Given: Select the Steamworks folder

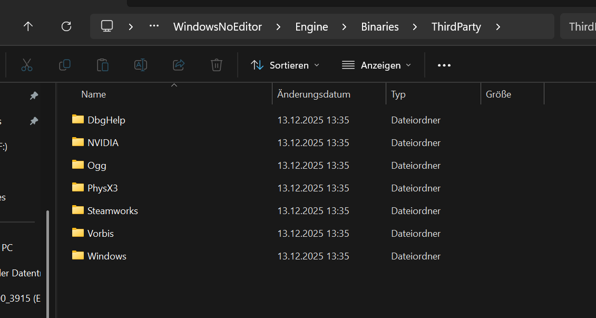Looking at the screenshot, I should tap(112, 210).
